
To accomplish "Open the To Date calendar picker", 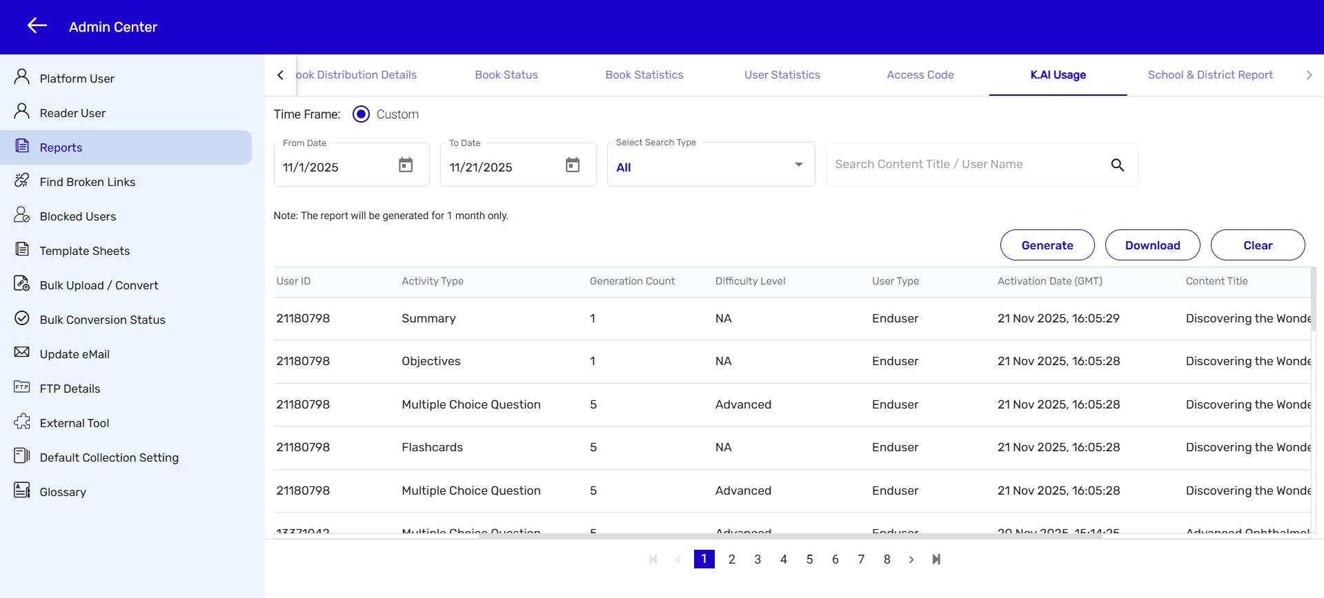I will tap(573, 165).
